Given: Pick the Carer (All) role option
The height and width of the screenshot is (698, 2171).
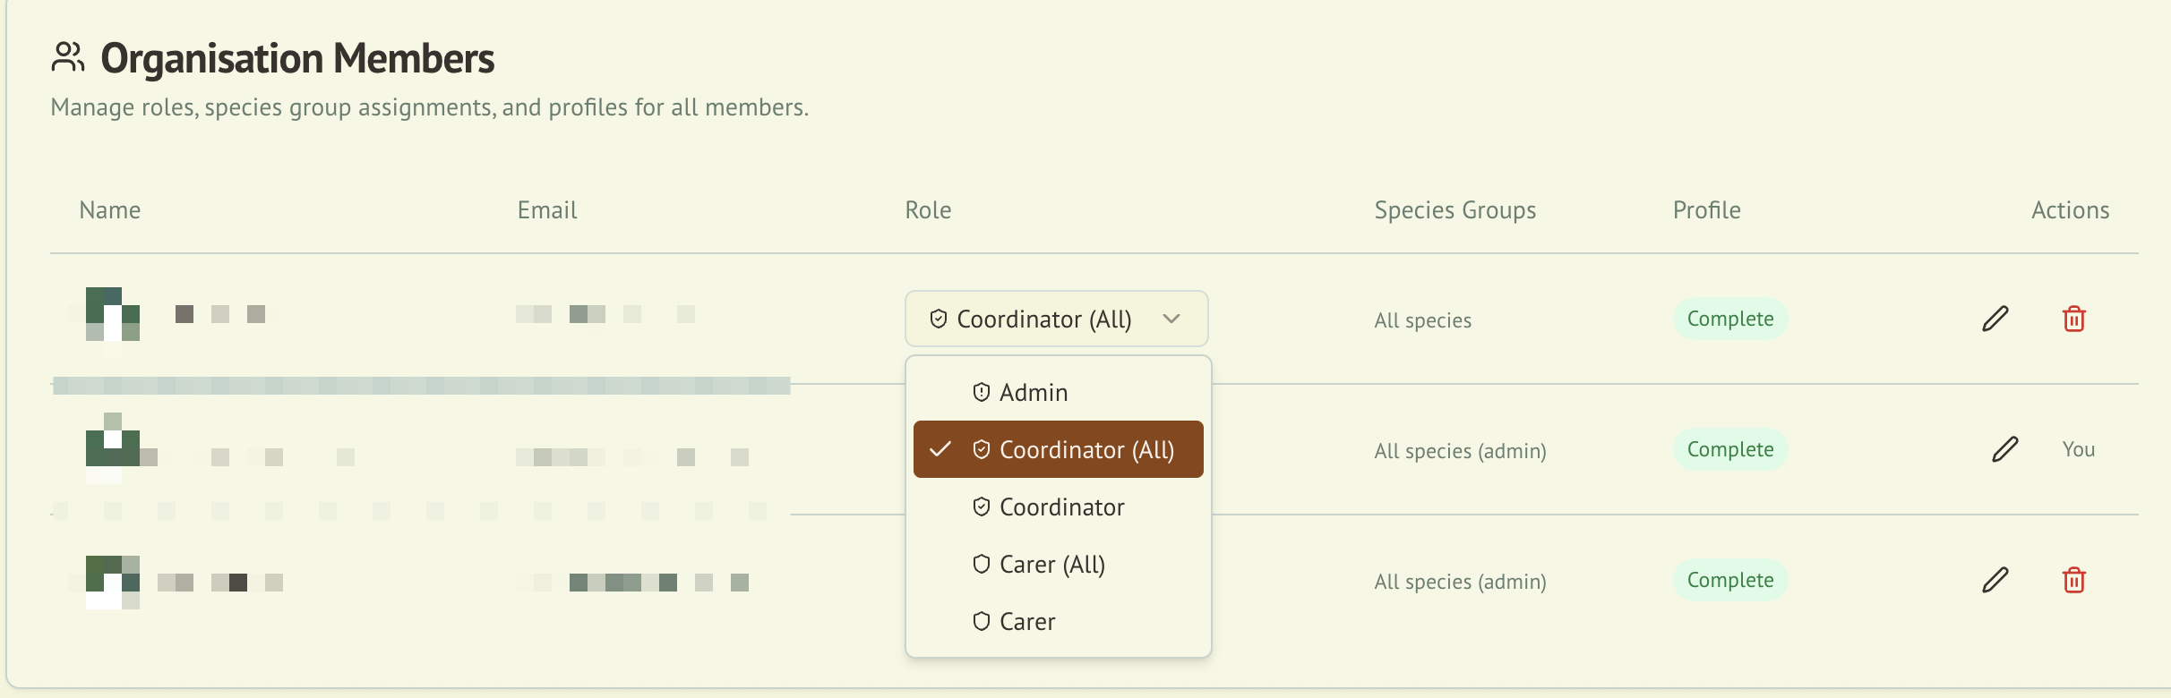Looking at the screenshot, I should pos(1051,564).
